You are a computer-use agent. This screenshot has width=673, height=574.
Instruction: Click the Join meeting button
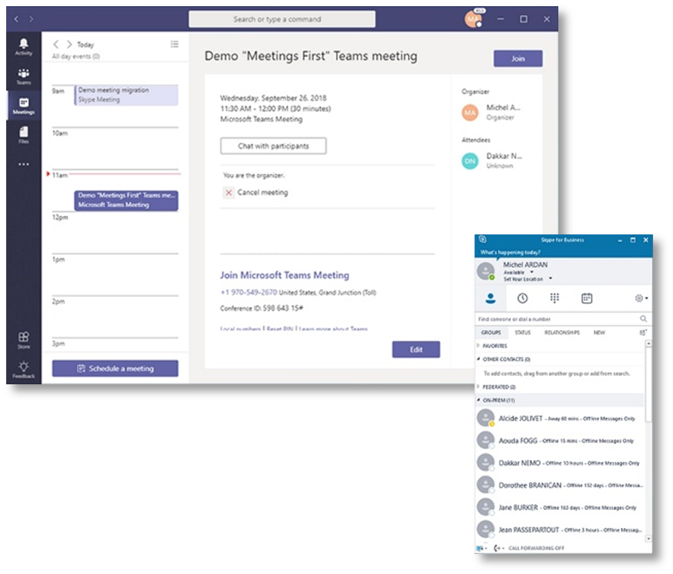[518, 58]
